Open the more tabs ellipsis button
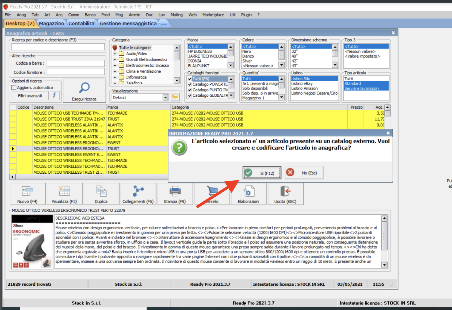This screenshot has width=452, height=310. tap(164, 24)
